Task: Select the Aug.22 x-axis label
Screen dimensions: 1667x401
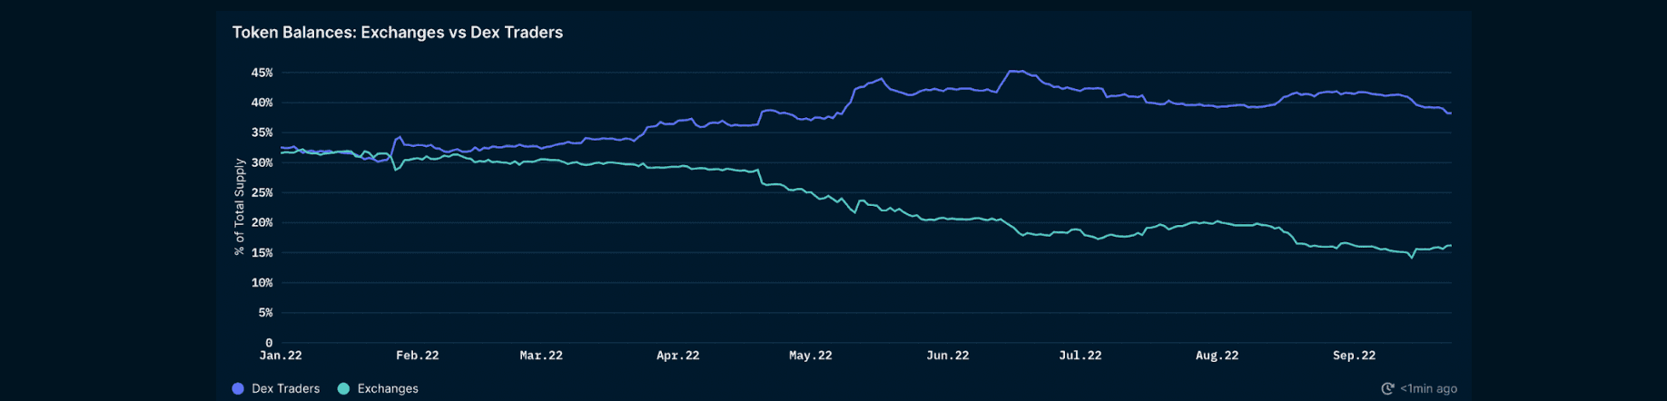Action: (x=1218, y=356)
